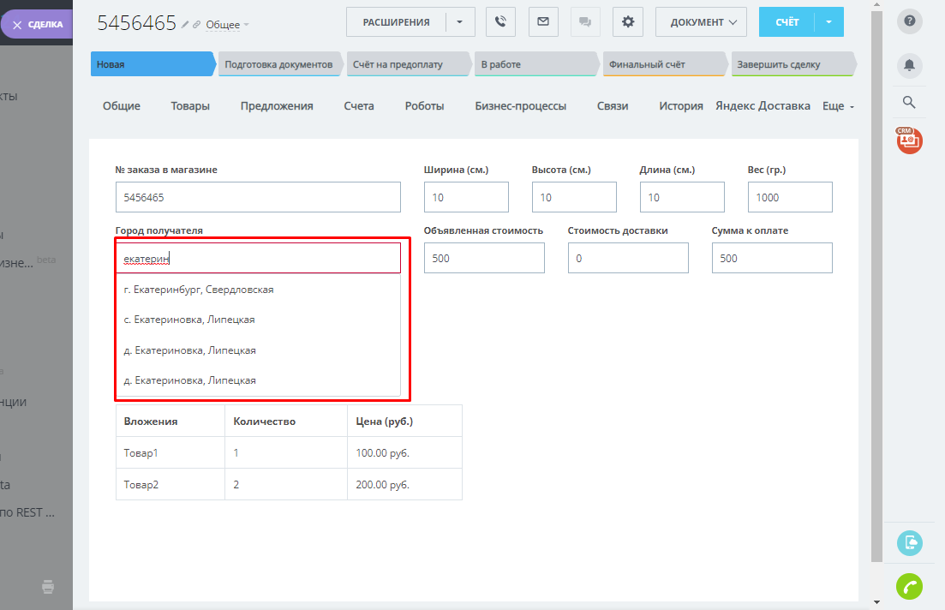Click the search magnifier icon
Image resolution: width=945 pixels, height=610 pixels.
click(909, 103)
